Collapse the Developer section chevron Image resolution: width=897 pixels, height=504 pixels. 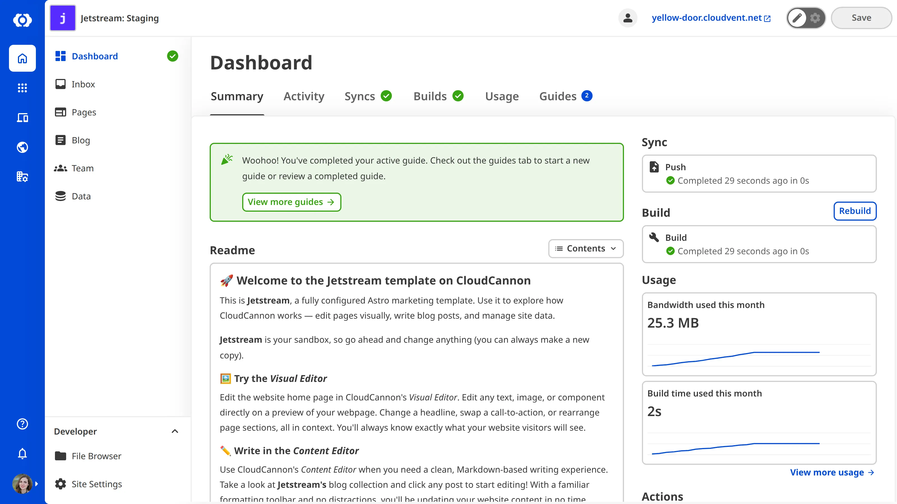pyautogui.click(x=175, y=431)
